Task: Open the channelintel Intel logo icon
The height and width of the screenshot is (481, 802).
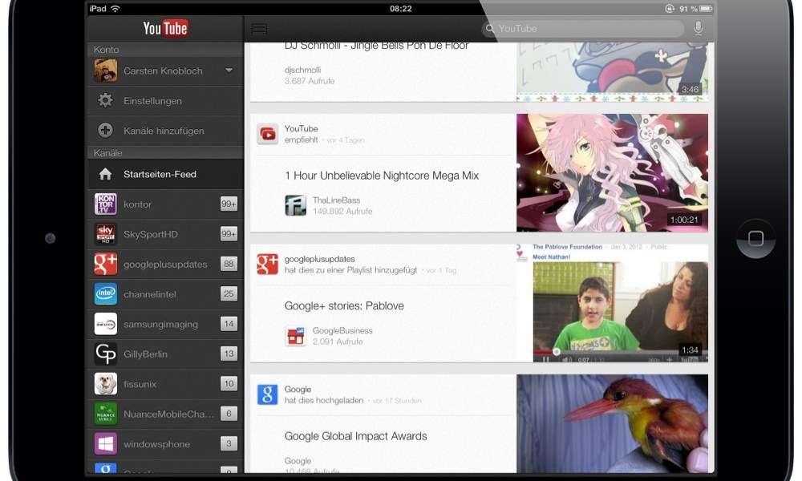Action: coord(106,294)
